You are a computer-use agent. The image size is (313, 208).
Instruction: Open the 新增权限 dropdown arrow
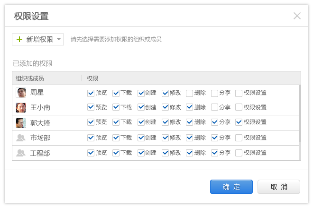pyautogui.click(x=58, y=40)
